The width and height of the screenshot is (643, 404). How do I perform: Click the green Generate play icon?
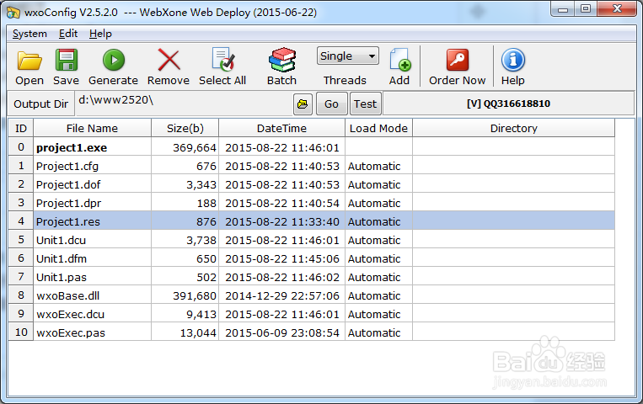(114, 61)
